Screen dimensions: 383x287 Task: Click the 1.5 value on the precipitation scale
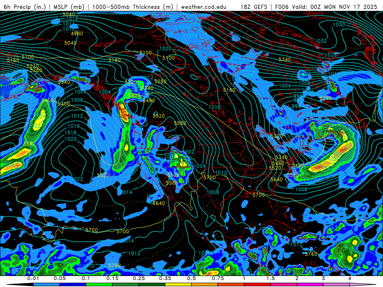pos(270,278)
